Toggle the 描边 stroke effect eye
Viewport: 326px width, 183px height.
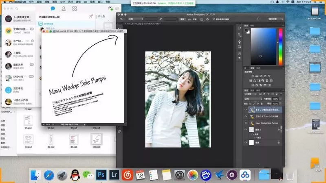coord(256,137)
